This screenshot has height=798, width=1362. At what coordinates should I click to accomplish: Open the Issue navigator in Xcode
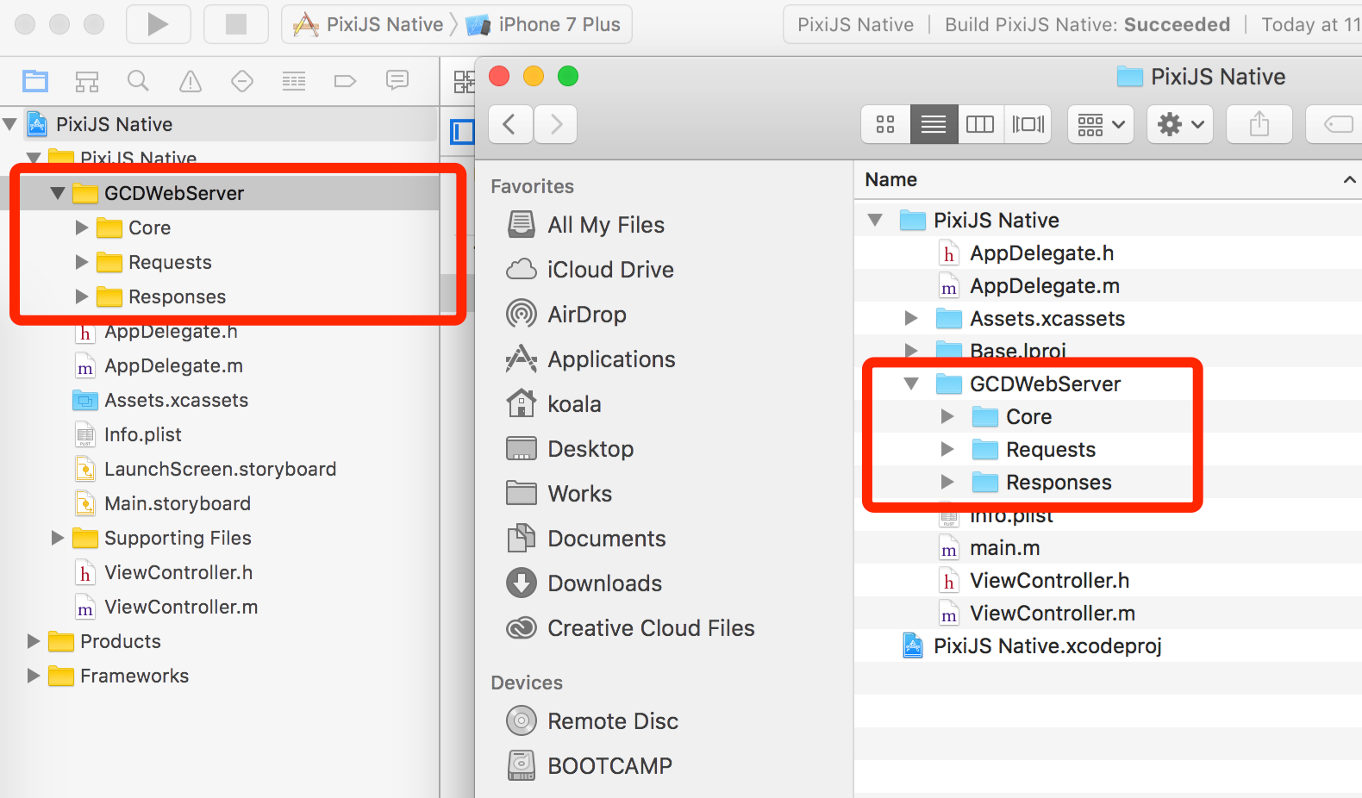(190, 82)
